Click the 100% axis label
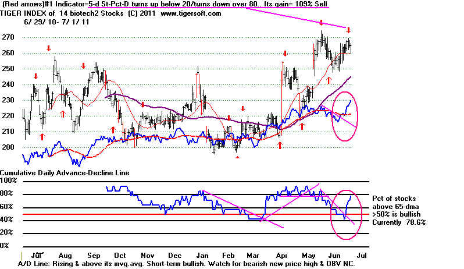Screen dimensions: 464x269 [x=9, y=180]
